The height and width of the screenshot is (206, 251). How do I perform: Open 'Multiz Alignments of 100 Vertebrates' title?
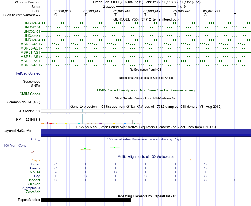146,157
